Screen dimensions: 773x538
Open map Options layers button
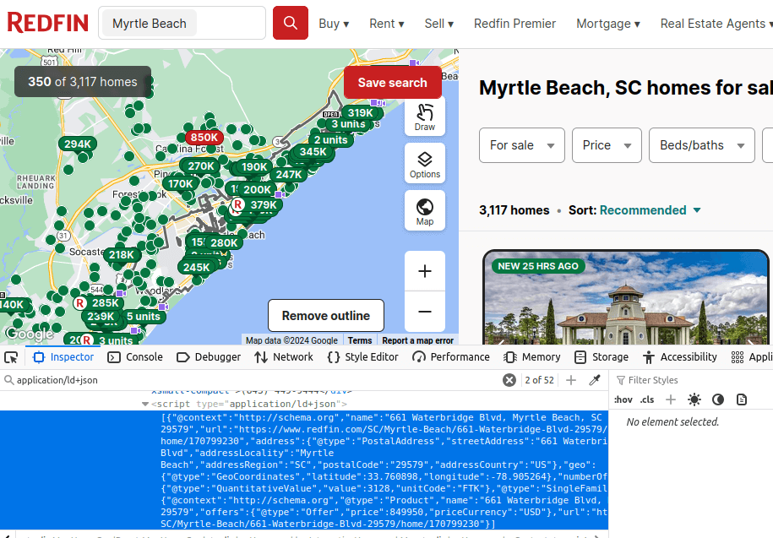click(x=424, y=164)
